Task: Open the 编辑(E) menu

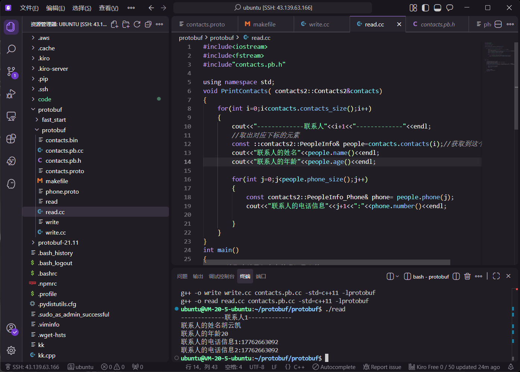Action: pyautogui.click(x=56, y=8)
